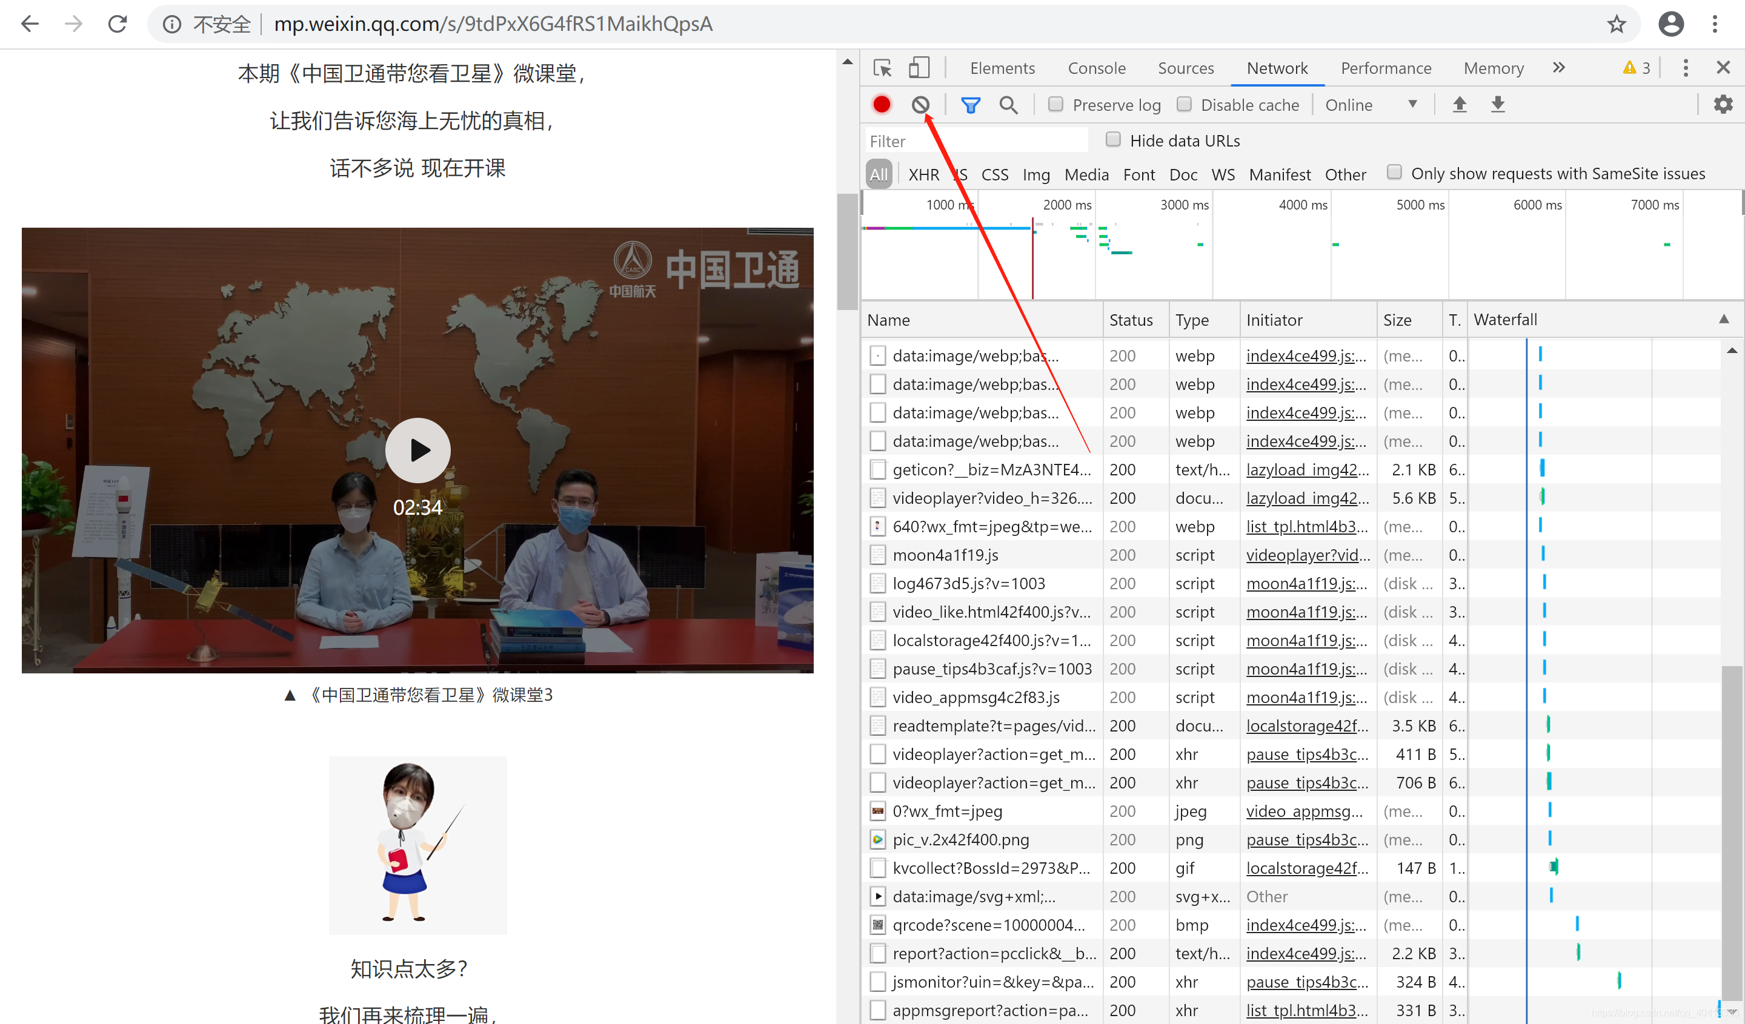Click the export HAR download arrow
This screenshot has height=1024, width=1745.
(x=1497, y=105)
